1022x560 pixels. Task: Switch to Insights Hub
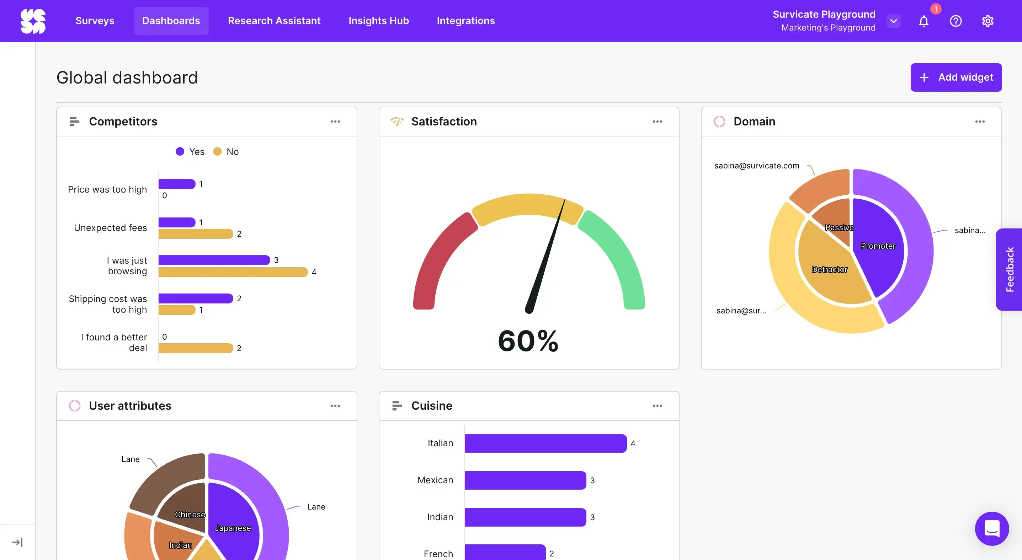point(378,21)
